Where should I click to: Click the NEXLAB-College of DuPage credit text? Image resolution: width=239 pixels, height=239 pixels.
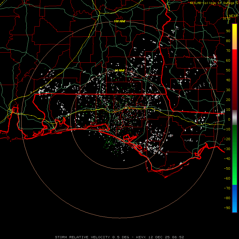pyautogui.click(x=214, y=3)
